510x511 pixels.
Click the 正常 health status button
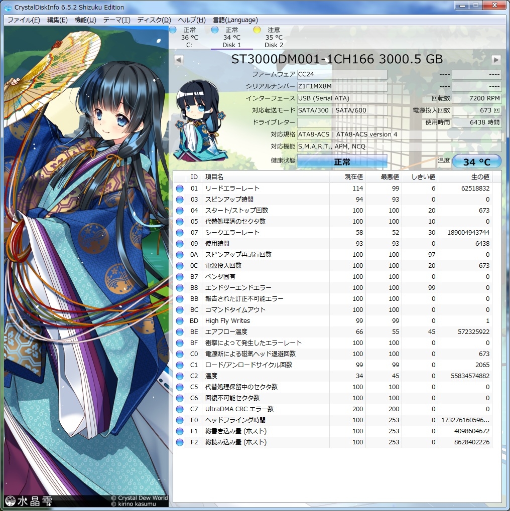pos(342,161)
